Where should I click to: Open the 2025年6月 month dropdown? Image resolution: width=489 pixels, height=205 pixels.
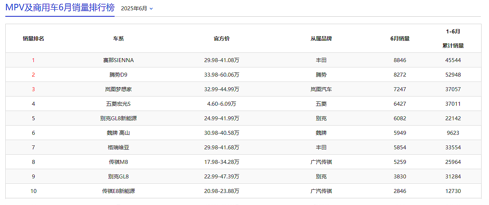pyautogui.click(x=137, y=9)
